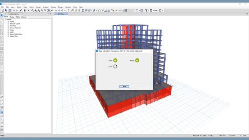Click the green Stories completed checkmark
This screenshot has height=140, width=249.
137,60
